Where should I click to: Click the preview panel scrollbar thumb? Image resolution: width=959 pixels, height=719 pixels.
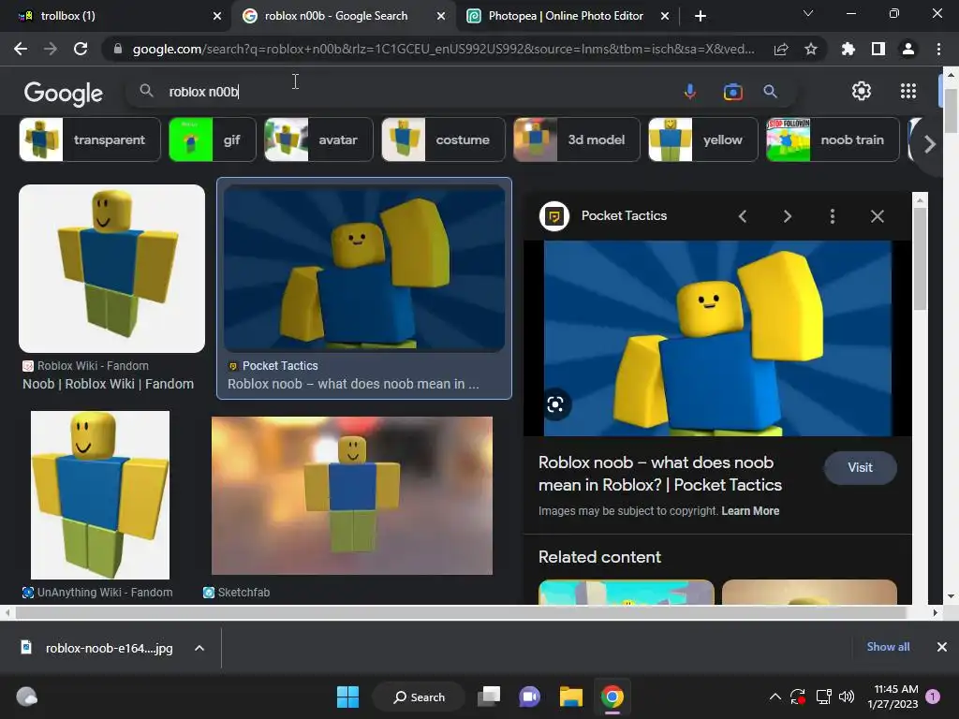click(x=920, y=258)
